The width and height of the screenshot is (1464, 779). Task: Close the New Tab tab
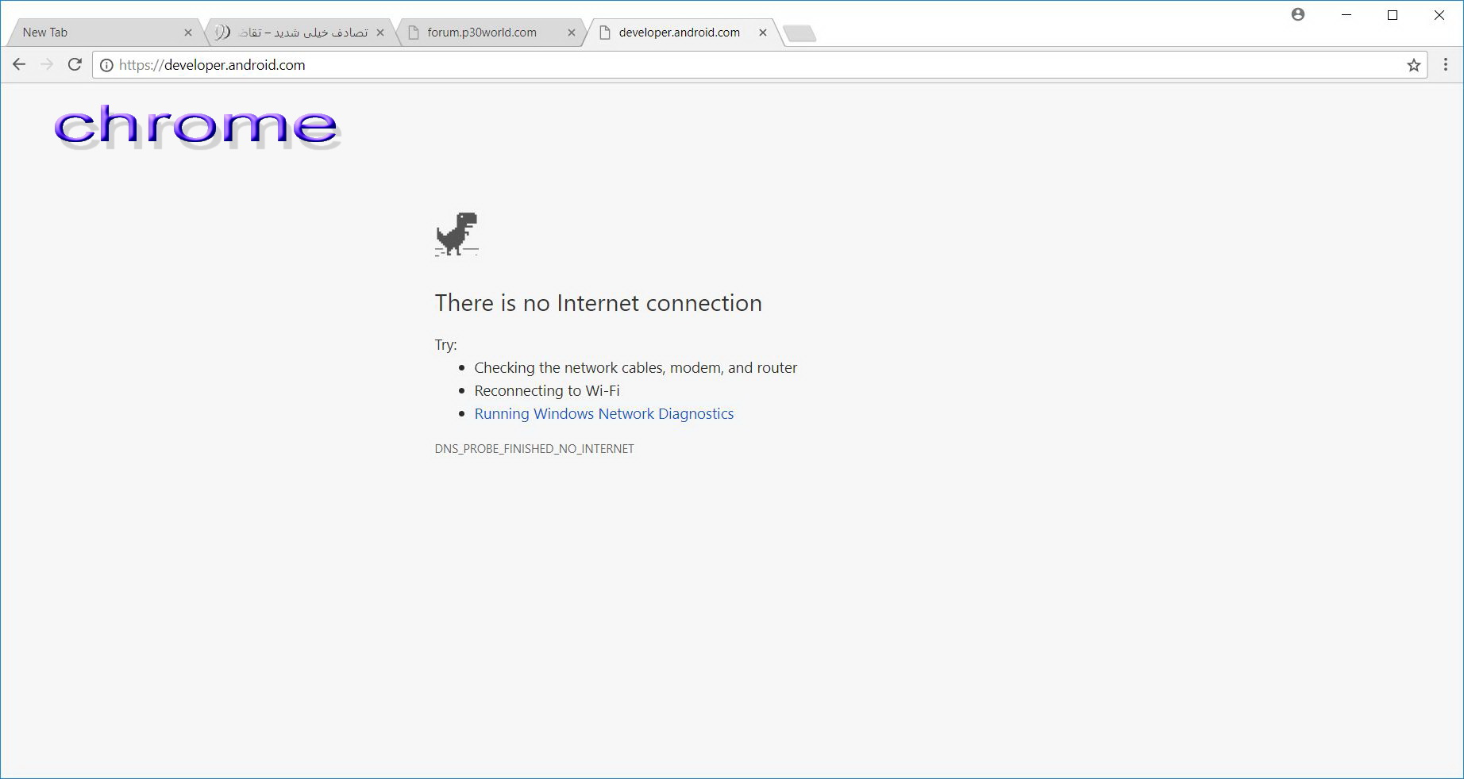[x=188, y=33]
